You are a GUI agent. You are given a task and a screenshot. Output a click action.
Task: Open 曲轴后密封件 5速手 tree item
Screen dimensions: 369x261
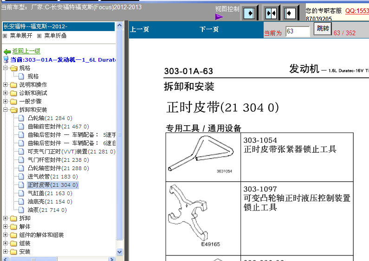coord(71,135)
